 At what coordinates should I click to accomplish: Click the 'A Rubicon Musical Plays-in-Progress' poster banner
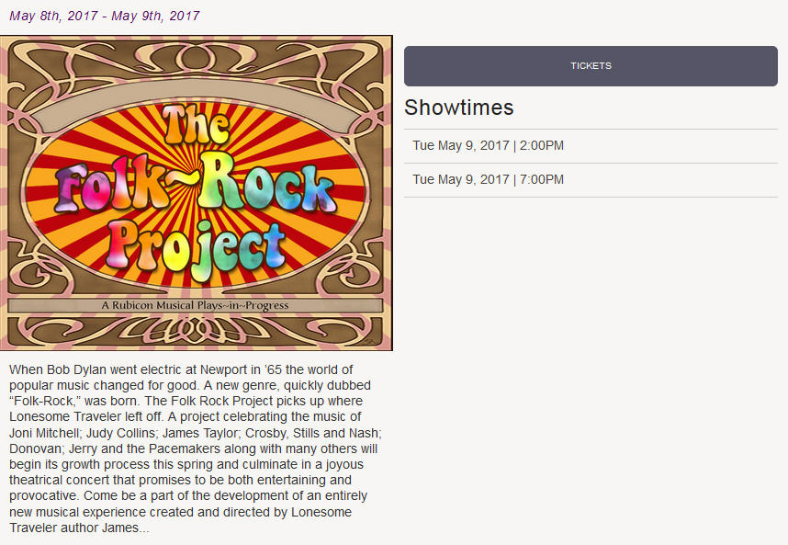(x=195, y=305)
